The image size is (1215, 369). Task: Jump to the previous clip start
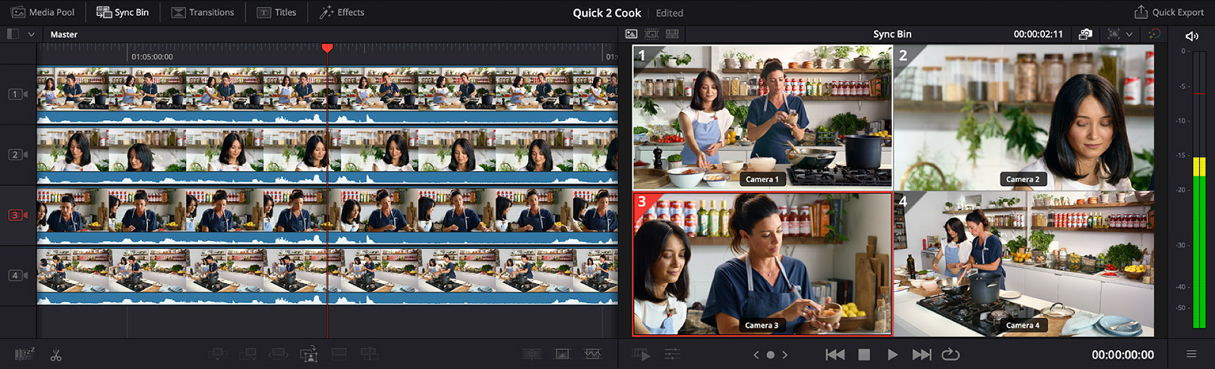pos(835,355)
